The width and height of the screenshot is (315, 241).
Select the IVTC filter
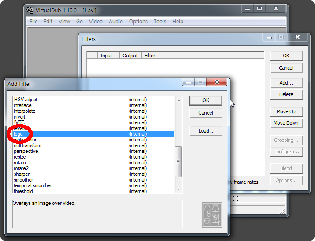click(94, 122)
